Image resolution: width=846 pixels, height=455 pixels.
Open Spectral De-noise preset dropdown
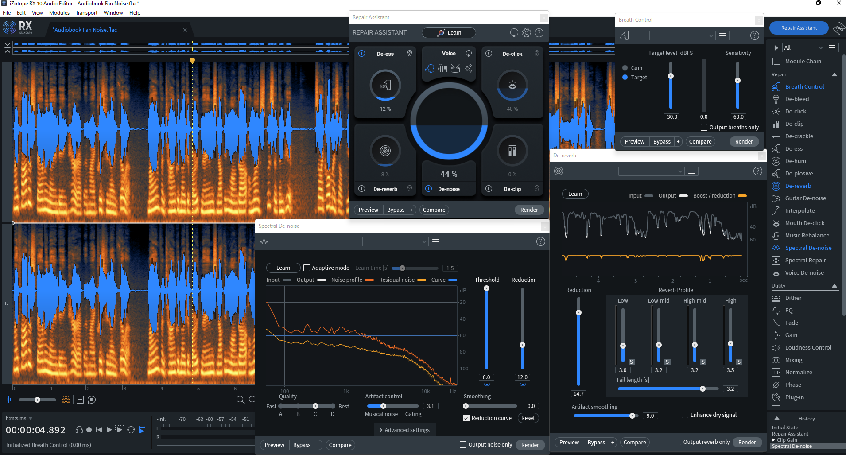pos(395,241)
